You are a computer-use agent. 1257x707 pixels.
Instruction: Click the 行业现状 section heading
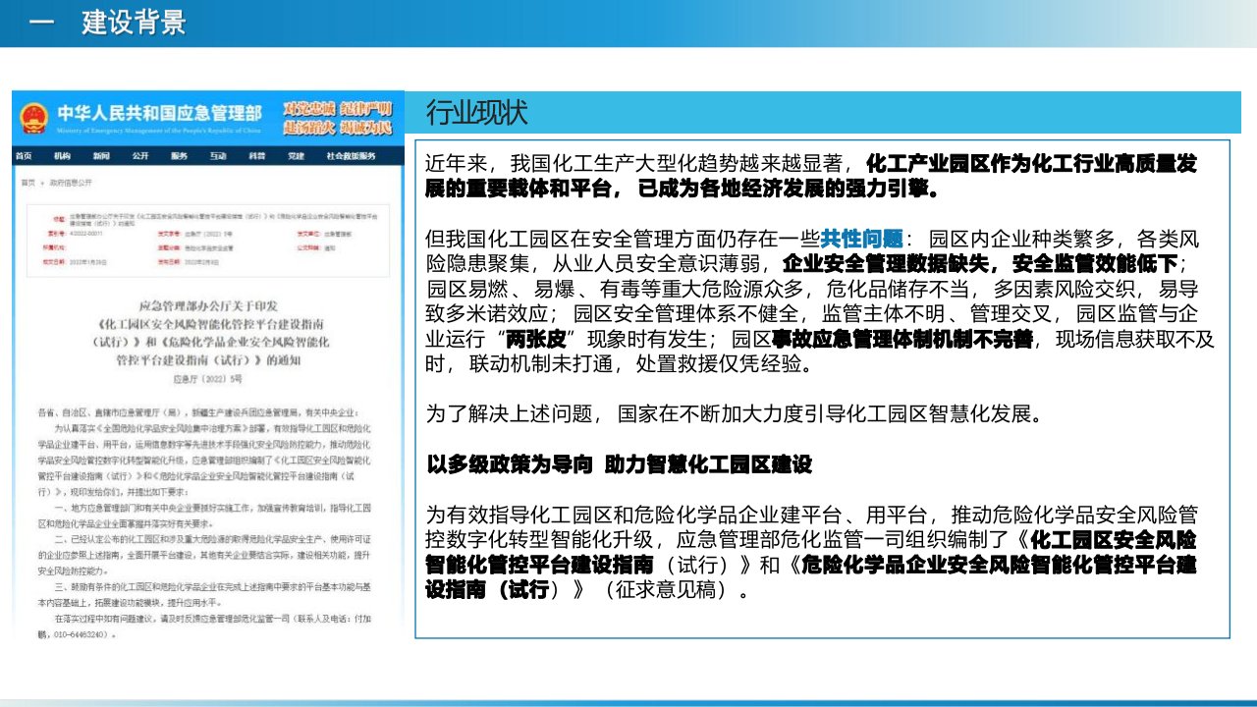[477, 114]
